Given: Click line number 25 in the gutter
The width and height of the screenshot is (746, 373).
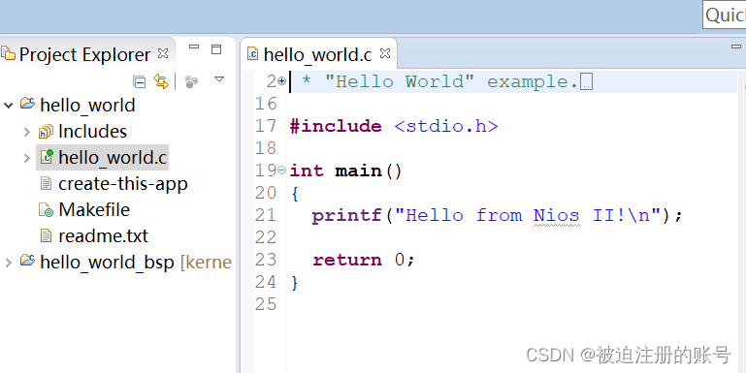Looking at the screenshot, I should pyautogui.click(x=266, y=304).
